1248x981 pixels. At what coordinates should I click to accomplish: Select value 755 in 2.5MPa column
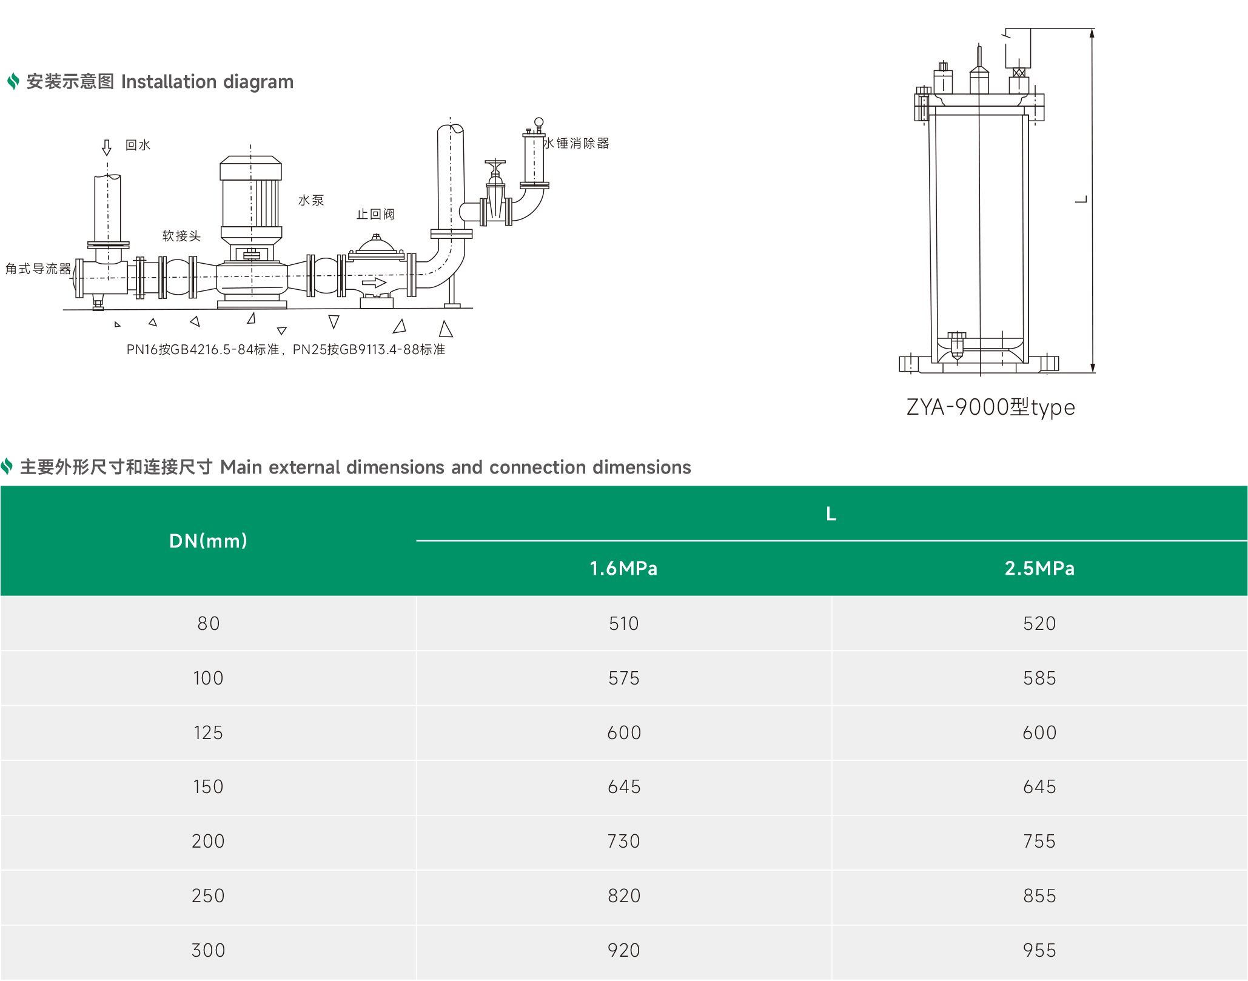pos(1039,841)
